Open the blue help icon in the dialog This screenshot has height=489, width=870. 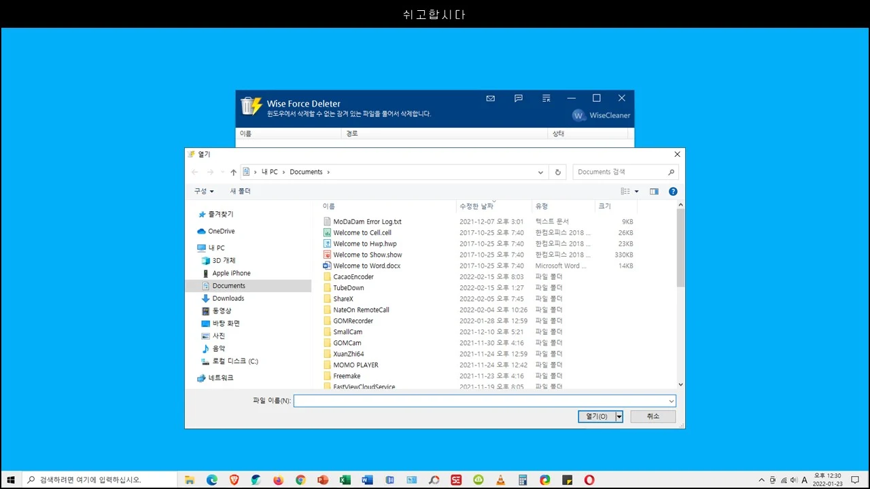pos(673,192)
